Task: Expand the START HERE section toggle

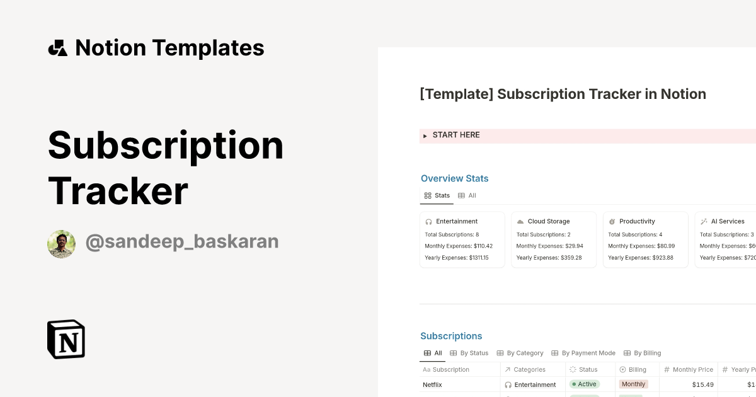Action: coord(425,135)
